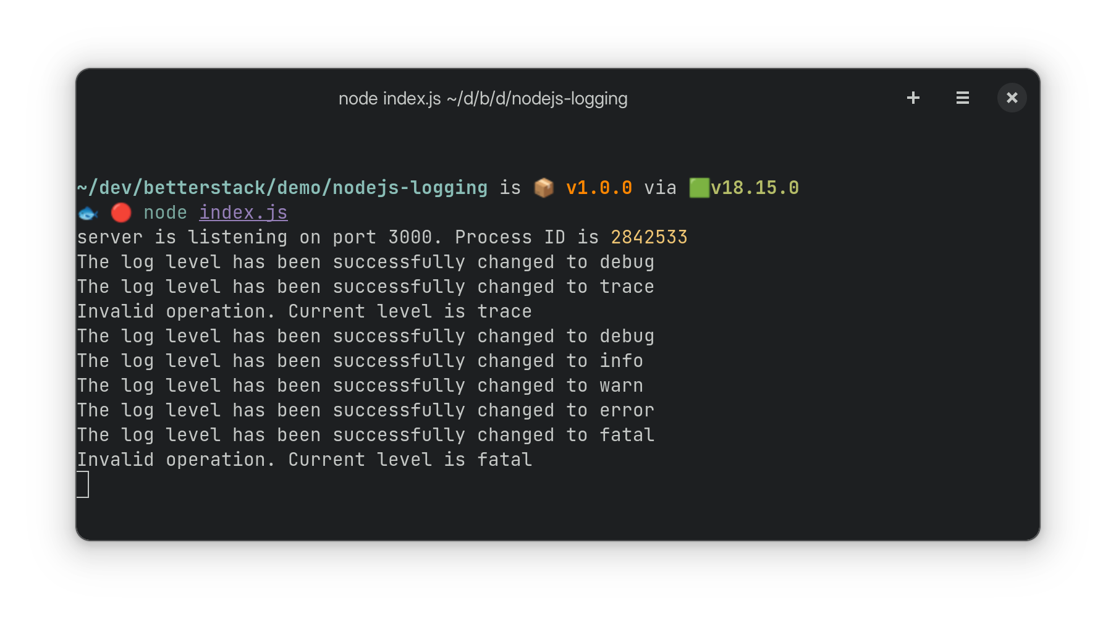1116x624 pixels.
Task: Click the red circle prompt indicator
Action: click(x=121, y=213)
